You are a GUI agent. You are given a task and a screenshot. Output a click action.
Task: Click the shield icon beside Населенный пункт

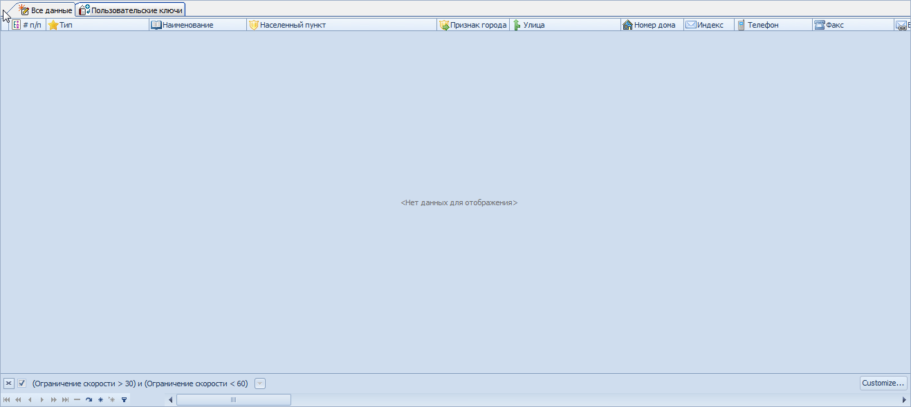tap(253, 25)
